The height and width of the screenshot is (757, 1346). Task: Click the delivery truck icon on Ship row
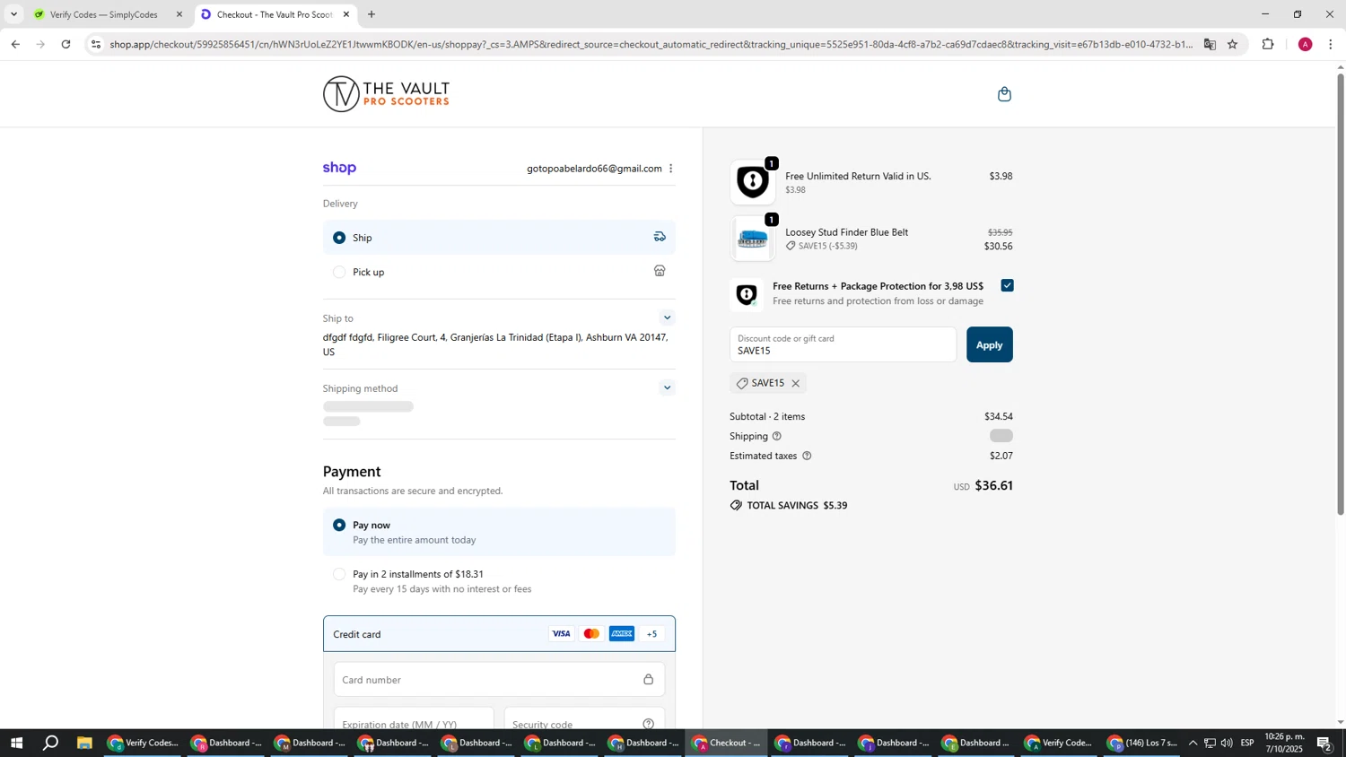[x=660, y=237]
